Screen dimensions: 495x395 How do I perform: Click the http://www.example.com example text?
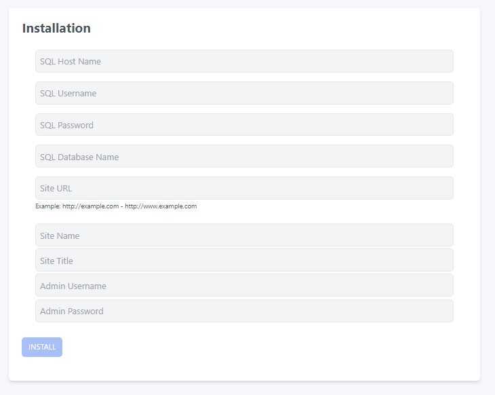[x=161, y=206]
